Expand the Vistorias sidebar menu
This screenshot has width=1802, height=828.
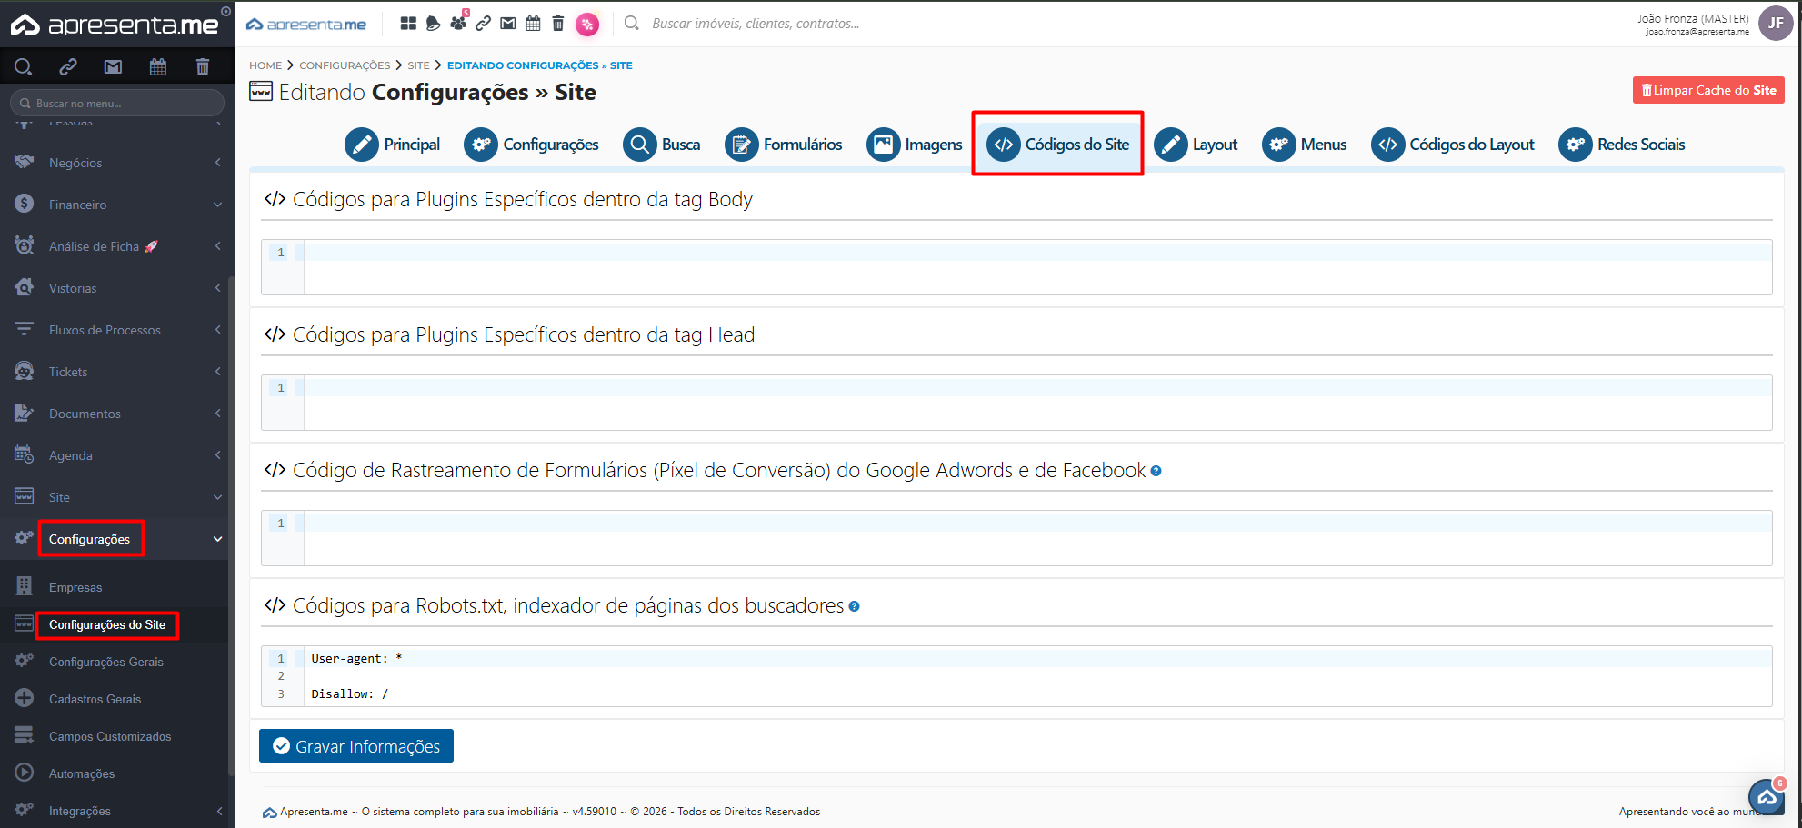pyautogui.click(x=117, y=288)
